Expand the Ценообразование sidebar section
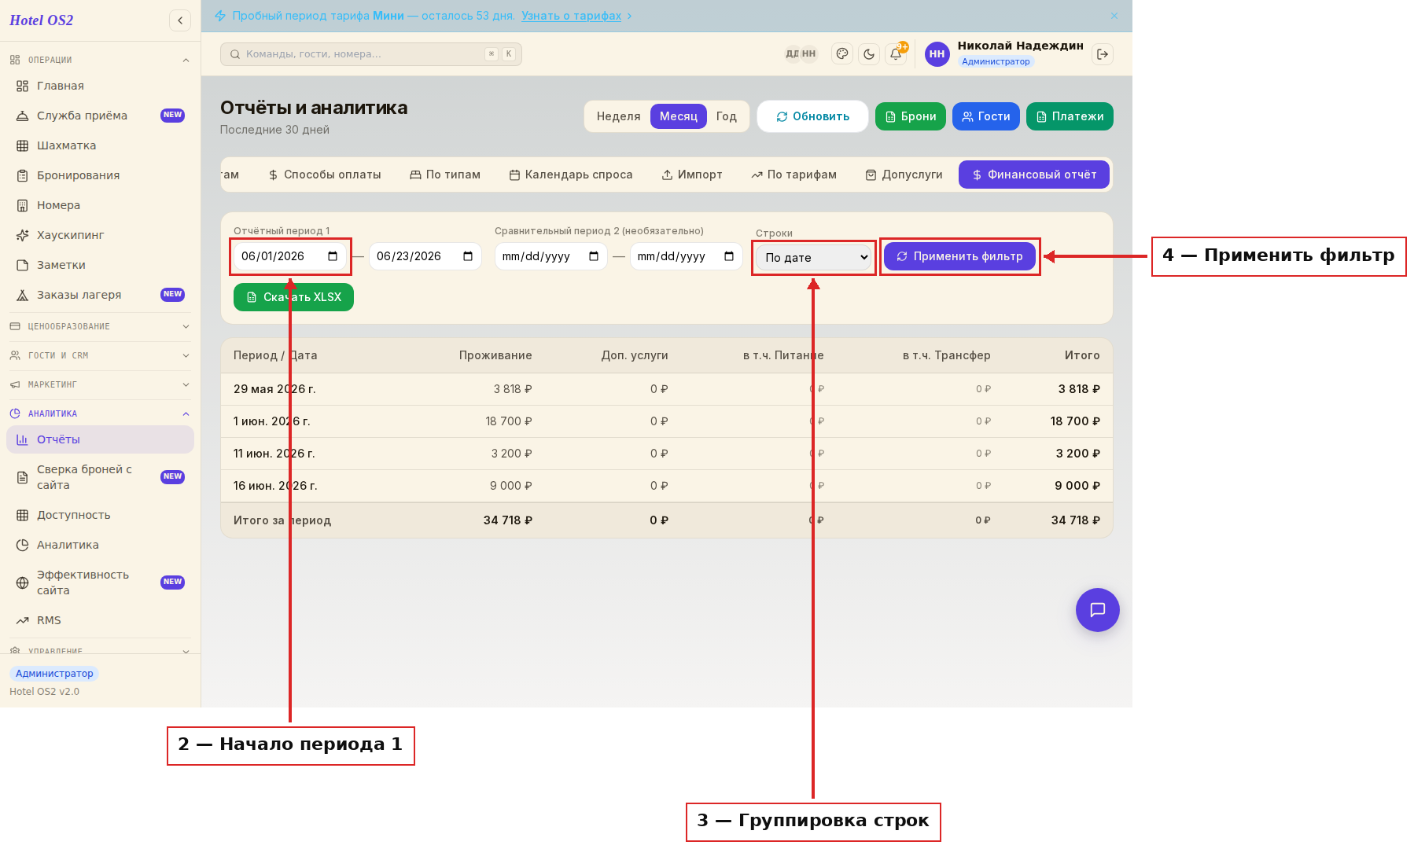Image resolution: width=1425 pixels, height=860 pixels. point(100,326)
